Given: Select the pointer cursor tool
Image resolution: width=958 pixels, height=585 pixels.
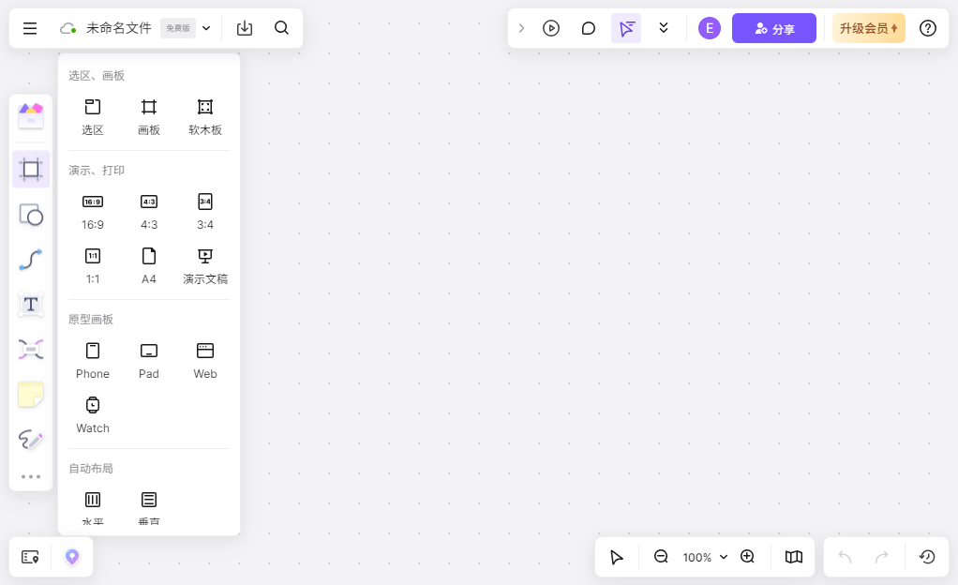Looking at the screenshot, I should (617, 557).
